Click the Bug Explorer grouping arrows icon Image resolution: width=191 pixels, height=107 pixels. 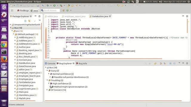click(161, 63)
